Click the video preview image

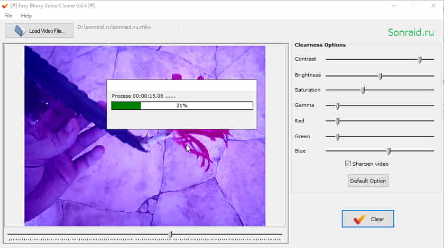[x=145, y=136]
